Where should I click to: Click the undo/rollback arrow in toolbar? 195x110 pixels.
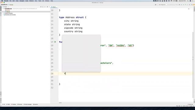[x=190, y=5]
